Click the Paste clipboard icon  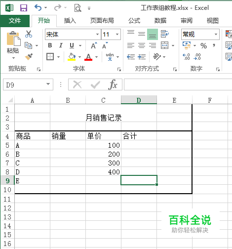[x=13, y=39]
